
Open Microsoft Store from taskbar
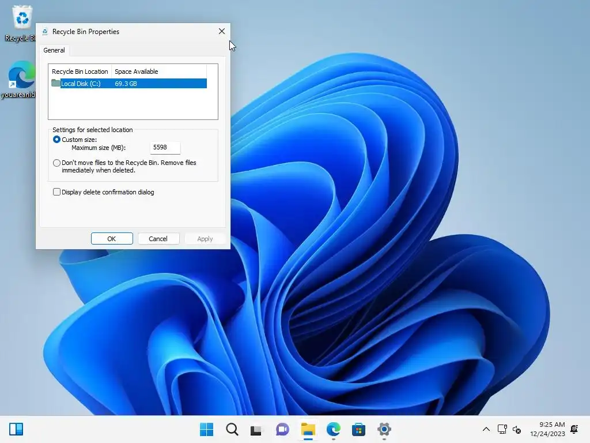[x=358, y=429]
